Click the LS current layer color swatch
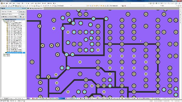This screenshot has width=182, height=102. 28,99
